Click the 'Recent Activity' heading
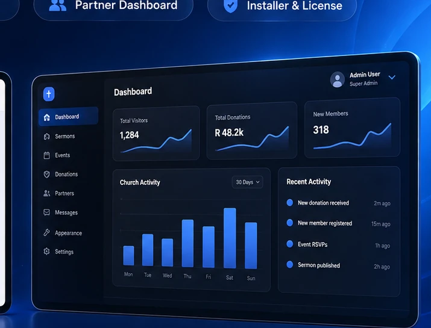 click(309, 182)
